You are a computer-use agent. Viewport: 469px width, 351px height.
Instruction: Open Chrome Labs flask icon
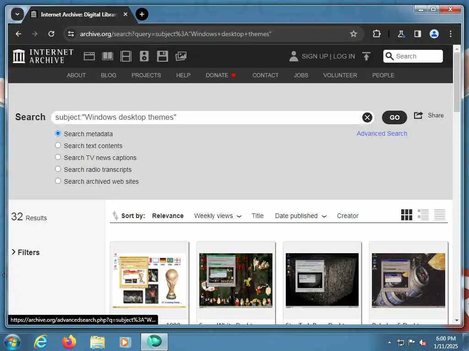point(401,34)
